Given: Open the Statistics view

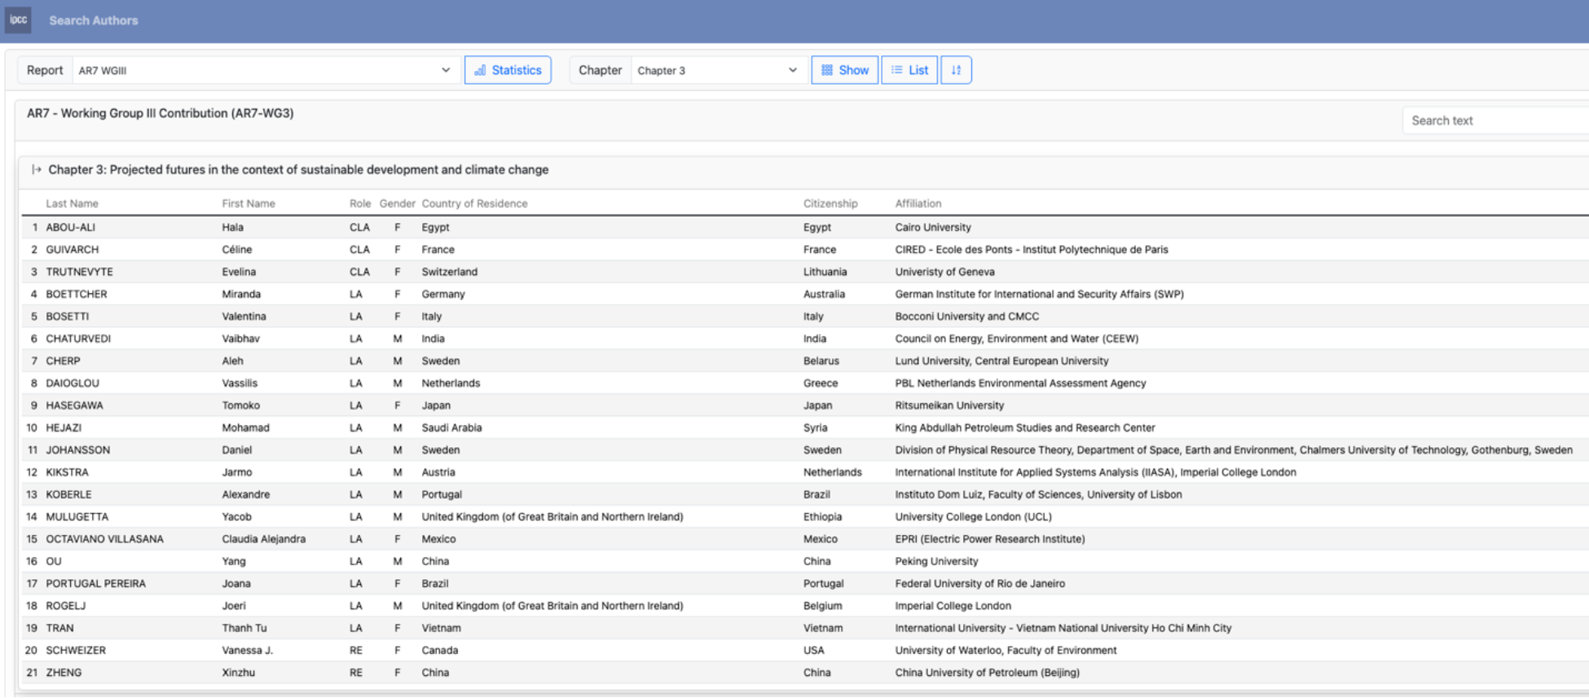Looking at the screenshot, I should coord(508,70).
